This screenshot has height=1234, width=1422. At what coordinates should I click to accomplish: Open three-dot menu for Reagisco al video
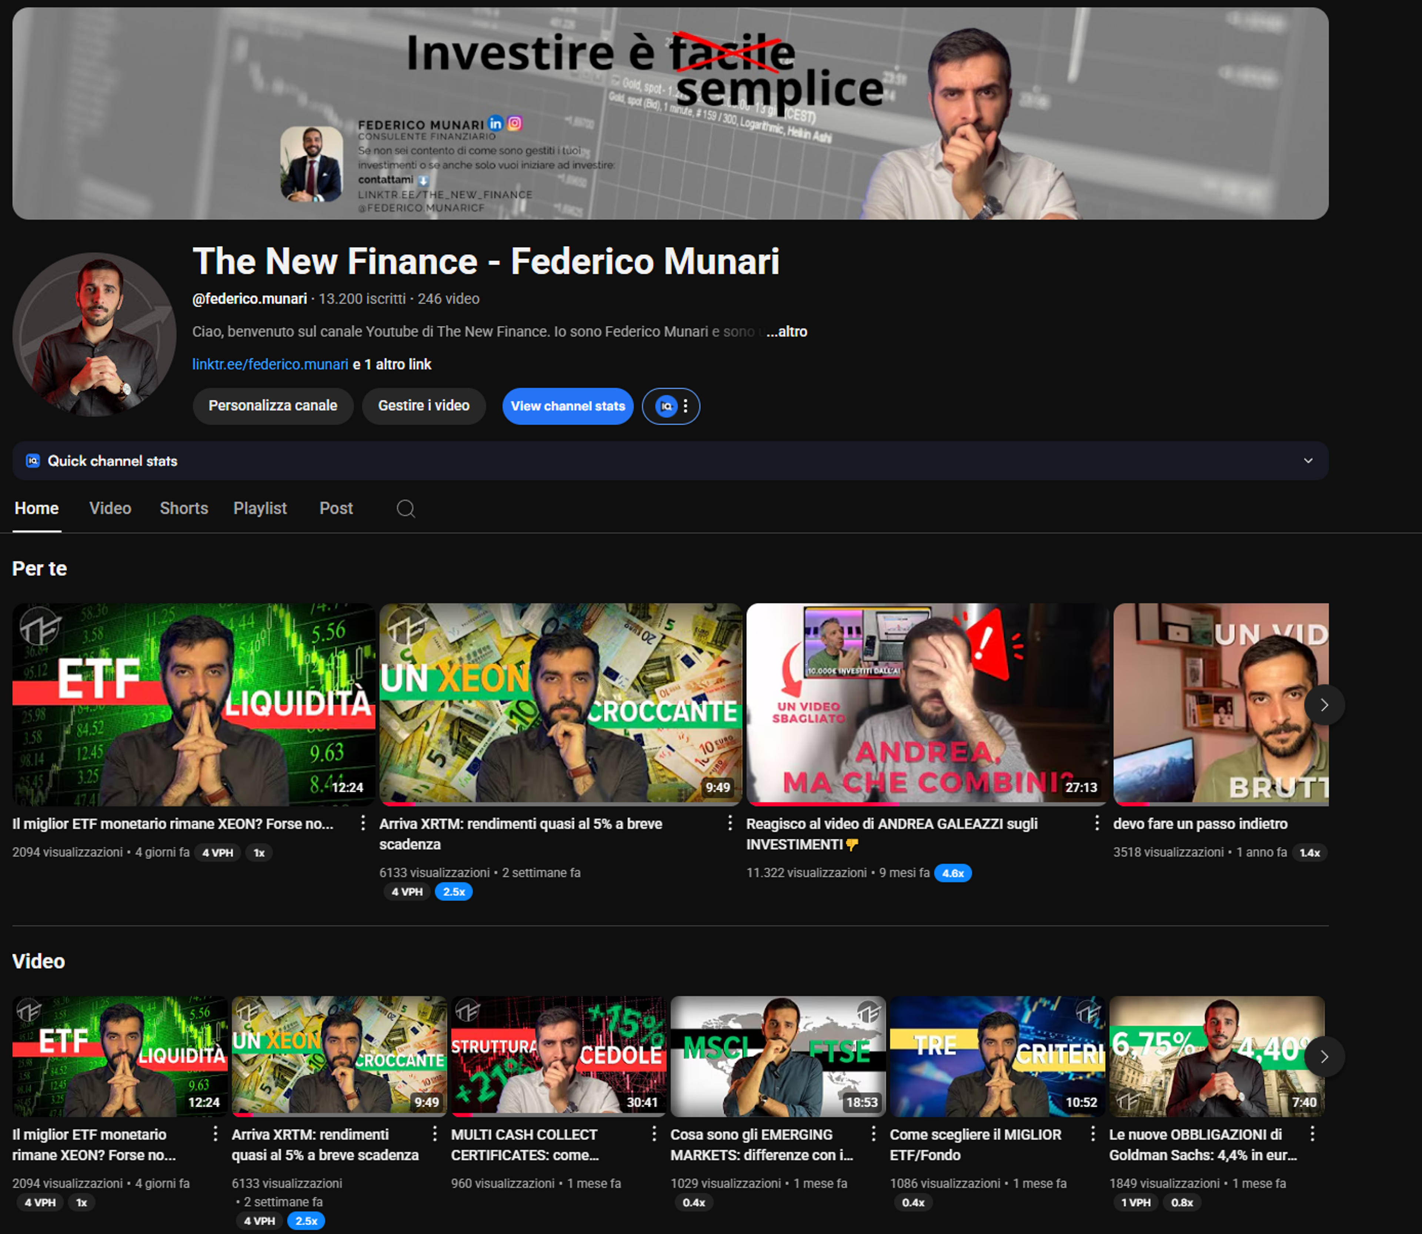click(1096, 823)
